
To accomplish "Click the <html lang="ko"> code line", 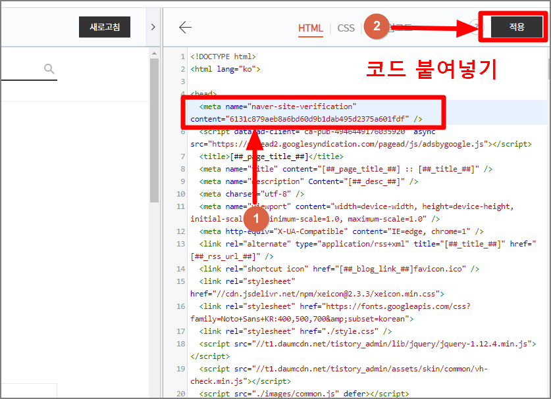I will pyautogui.click(x=225, y=69).
